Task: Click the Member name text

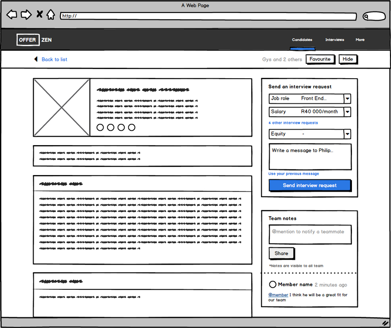Action: (295, 285)
